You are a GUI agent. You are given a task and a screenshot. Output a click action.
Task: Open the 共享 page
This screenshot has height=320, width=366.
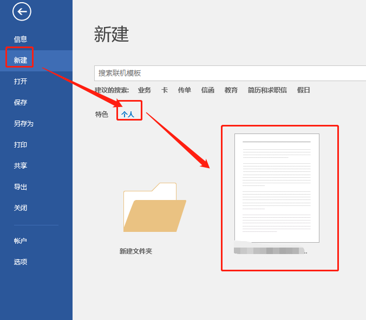21,166
